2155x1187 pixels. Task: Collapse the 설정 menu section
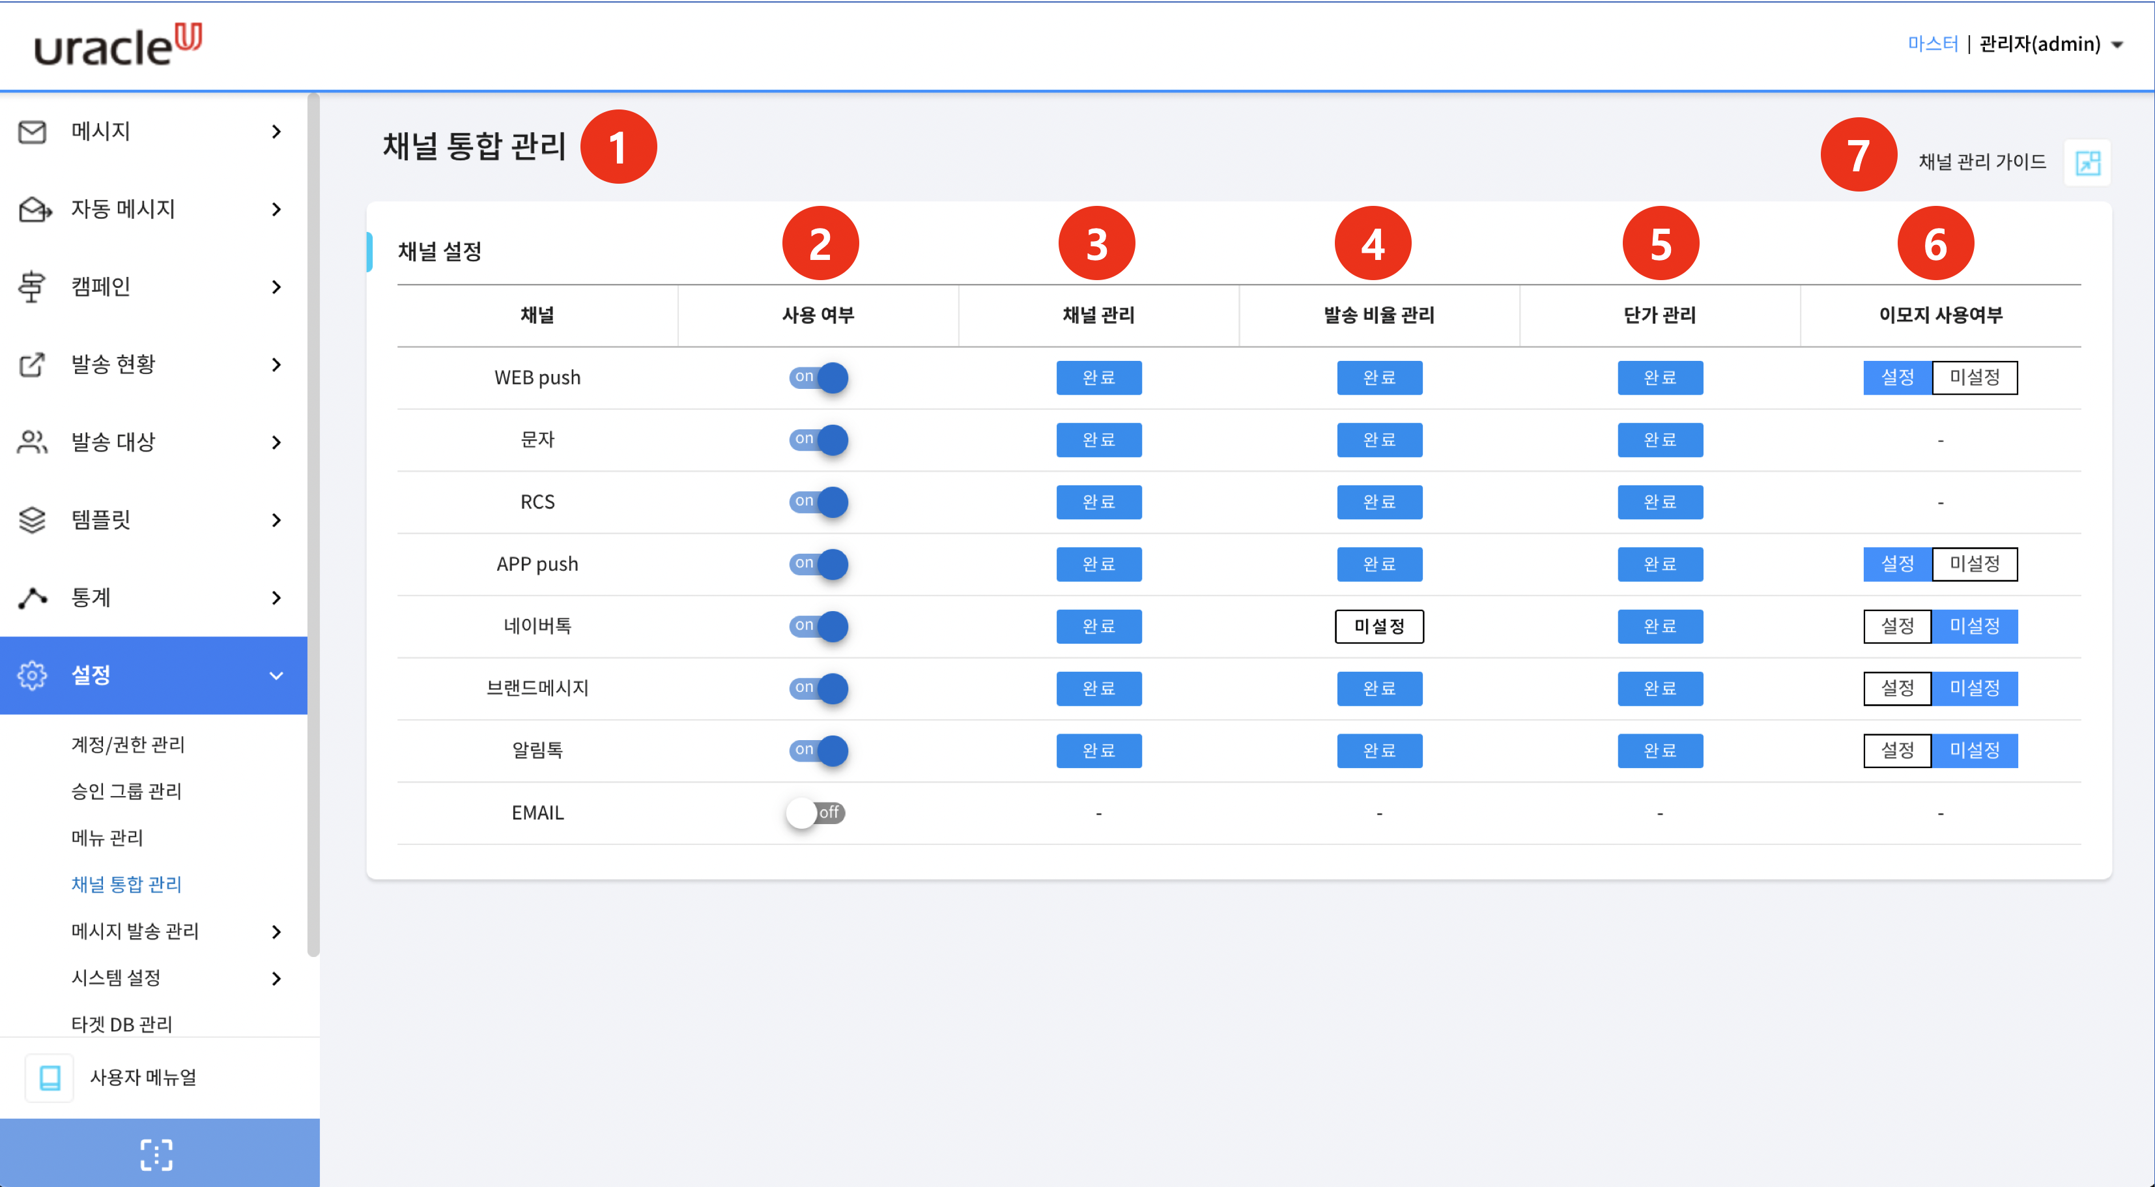point(276,676)
